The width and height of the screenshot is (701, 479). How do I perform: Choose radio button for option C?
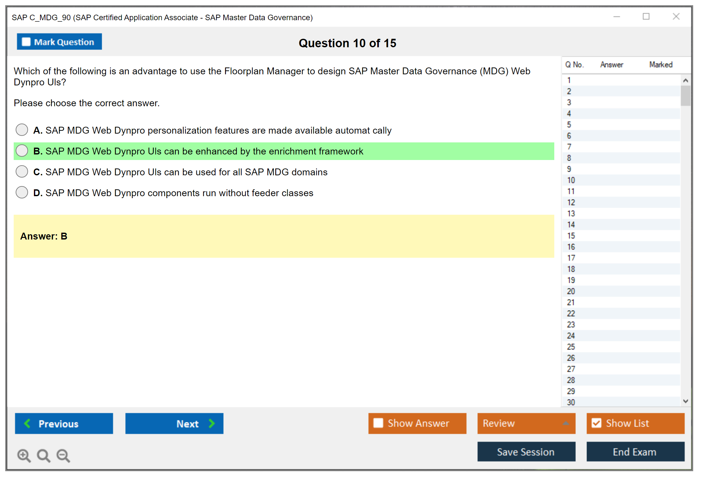pyautogui.click(x=22, y=171)
